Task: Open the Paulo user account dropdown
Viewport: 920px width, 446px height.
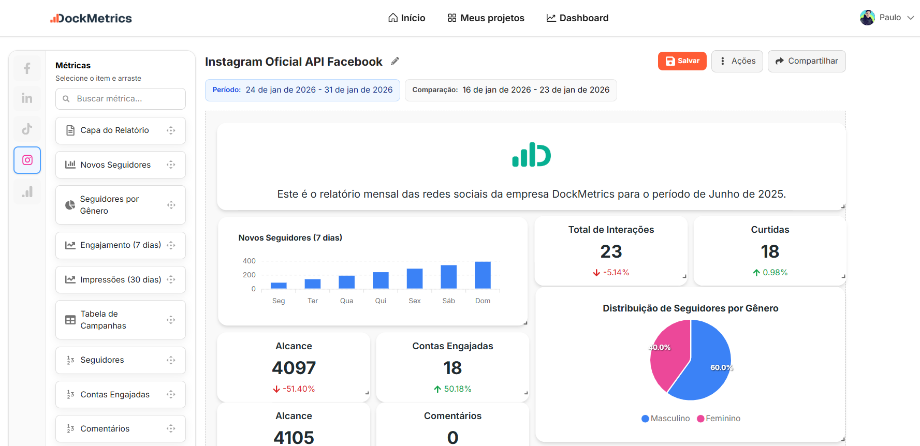Action: [886, 18]
